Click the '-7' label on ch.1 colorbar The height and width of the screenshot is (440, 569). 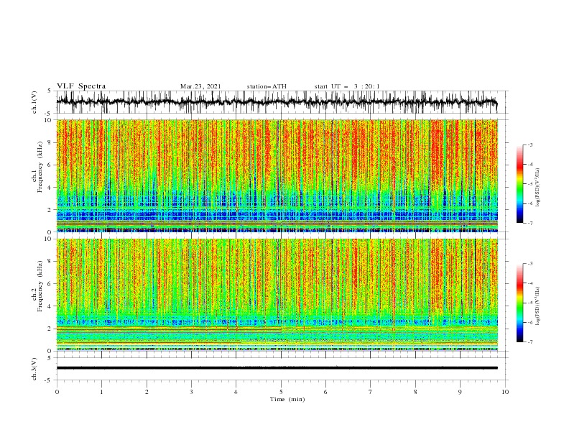[530, 223]
